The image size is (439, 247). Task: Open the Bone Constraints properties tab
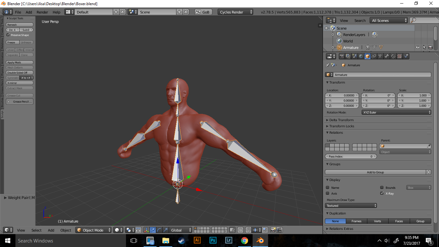(x=393, y=56)
